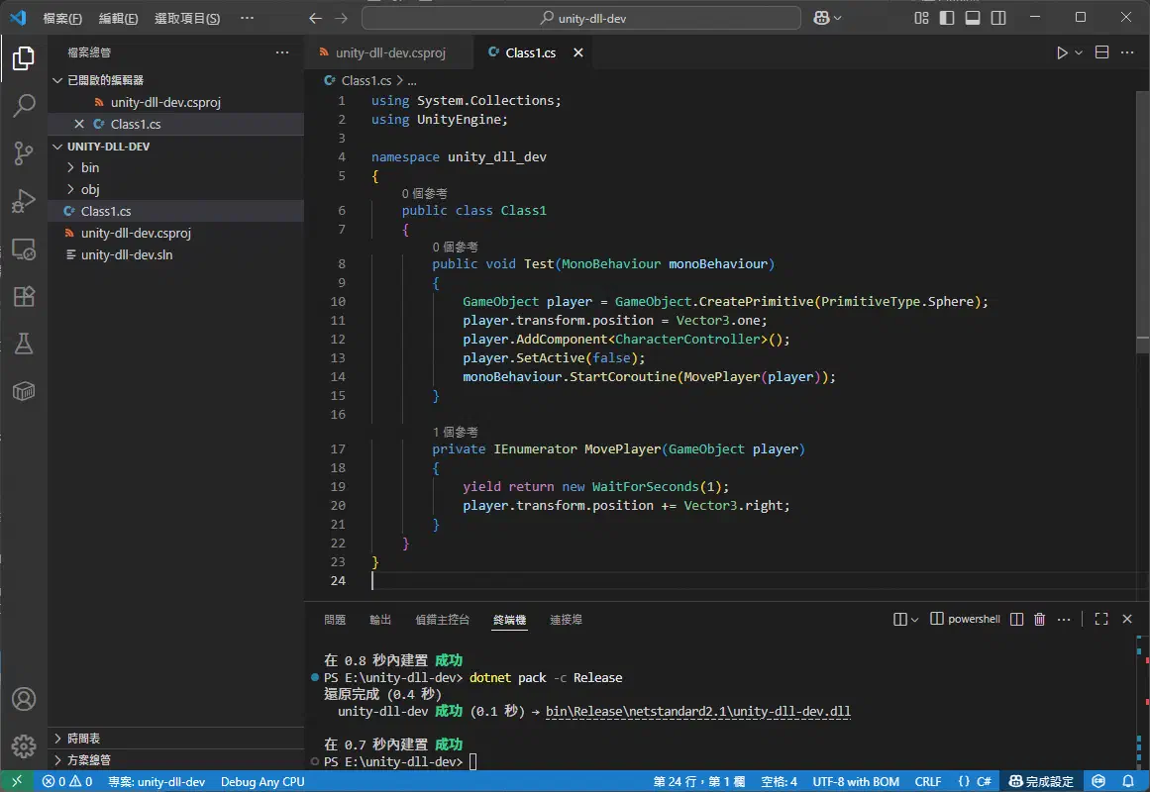Click 完成設定 in the status bar
This screenshot has width=1150, height=792.
pyautogui.click(x=1042, y=781)
